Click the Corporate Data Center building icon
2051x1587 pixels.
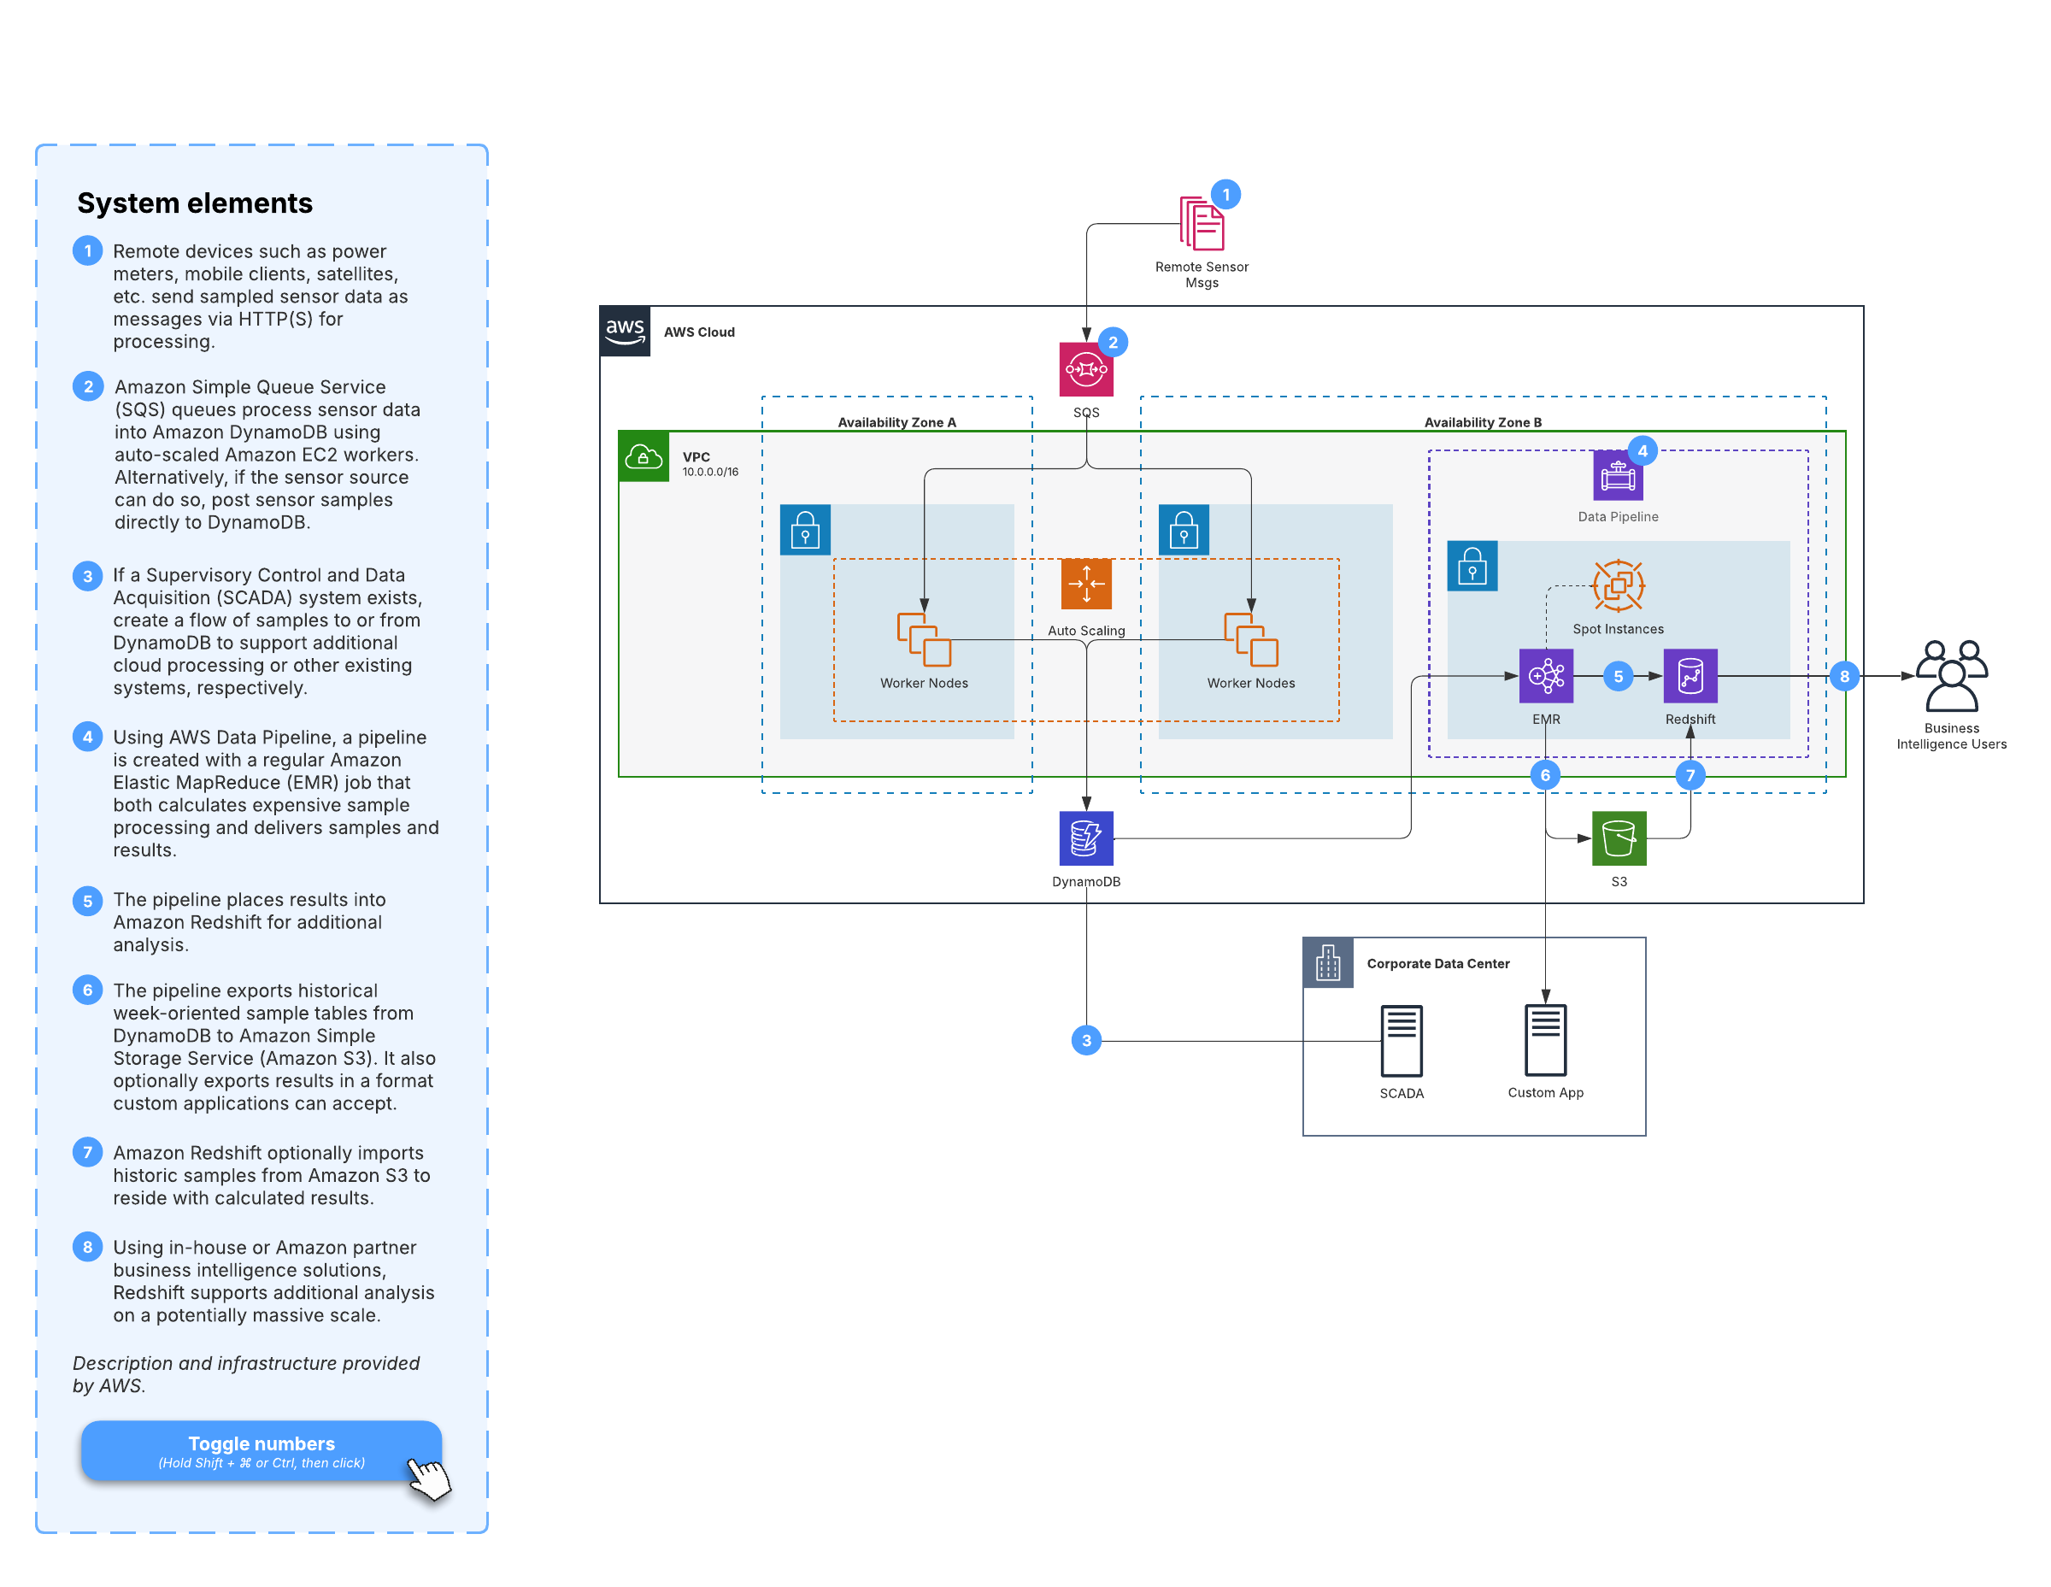(1327, 962)
